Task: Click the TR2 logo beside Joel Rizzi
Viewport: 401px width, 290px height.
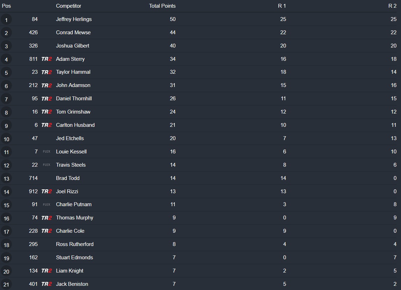Action: click(x=46, y=191)
